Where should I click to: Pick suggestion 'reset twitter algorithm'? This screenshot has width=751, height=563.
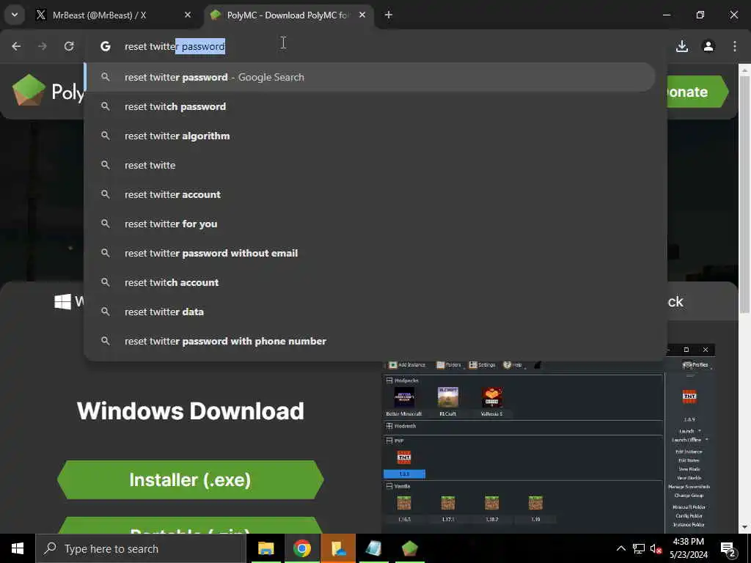370,136
